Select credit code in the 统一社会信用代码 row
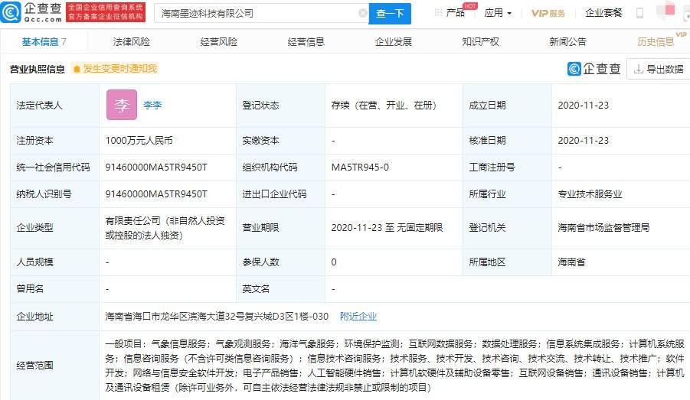Screen dimensions: 690x400 pyautogui.click(x=155, y=167)
